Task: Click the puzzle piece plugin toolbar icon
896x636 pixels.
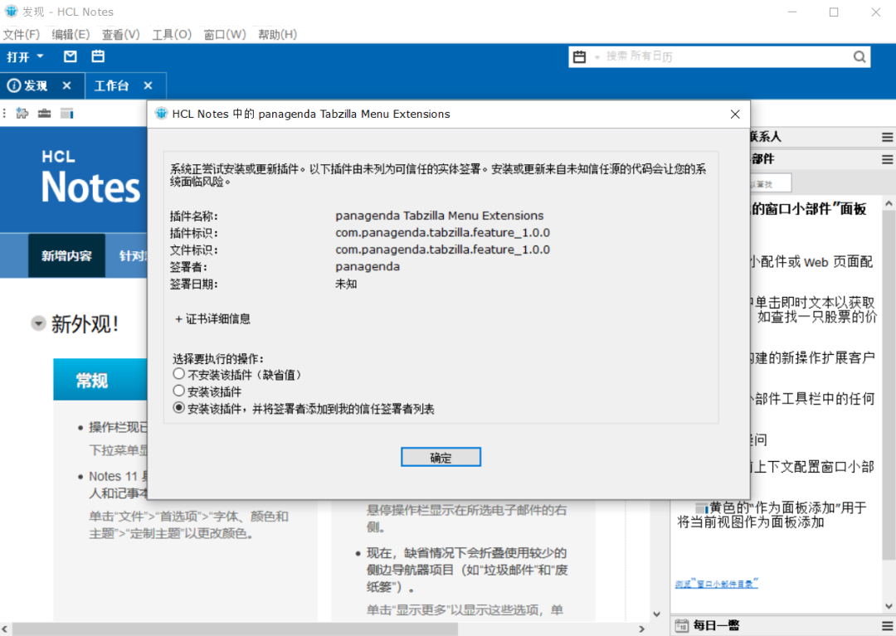Action: [22, 113]
